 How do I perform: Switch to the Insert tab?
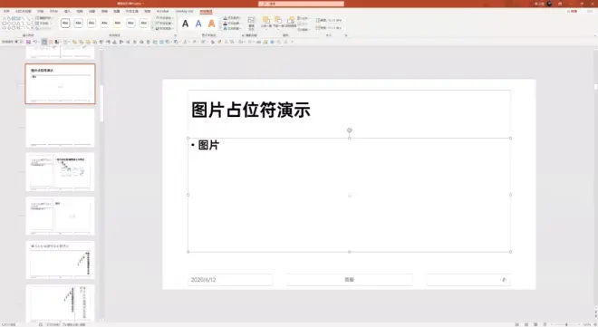(67, 12)
